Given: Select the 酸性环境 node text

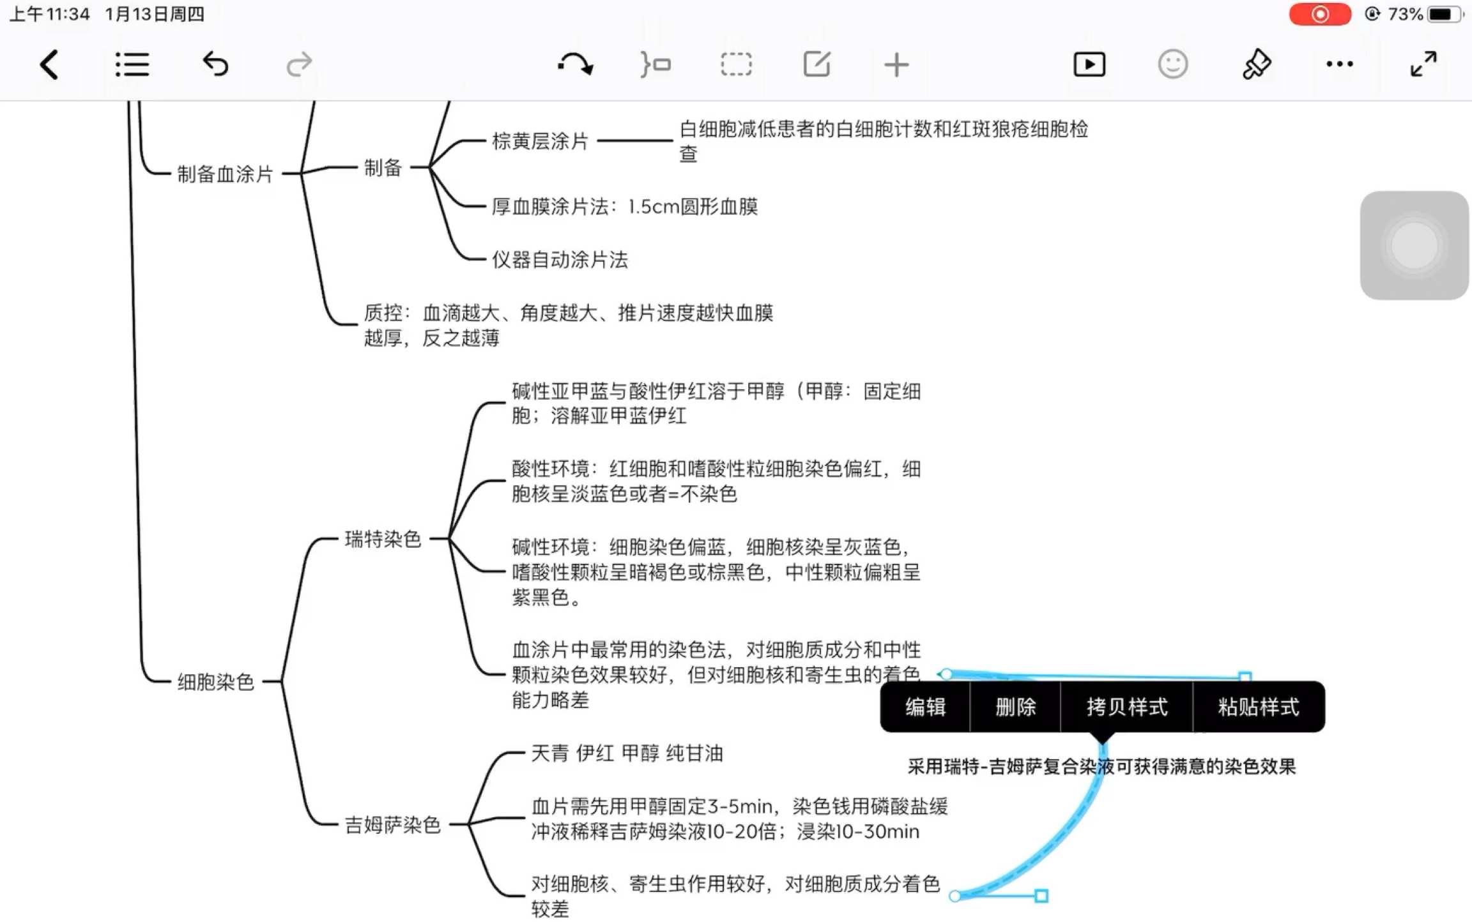Looking at the screenshot, I should 716,481.
